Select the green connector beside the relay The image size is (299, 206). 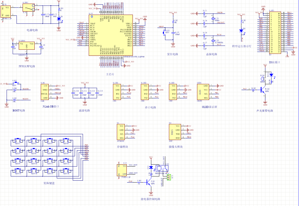[x=169, y=177]
